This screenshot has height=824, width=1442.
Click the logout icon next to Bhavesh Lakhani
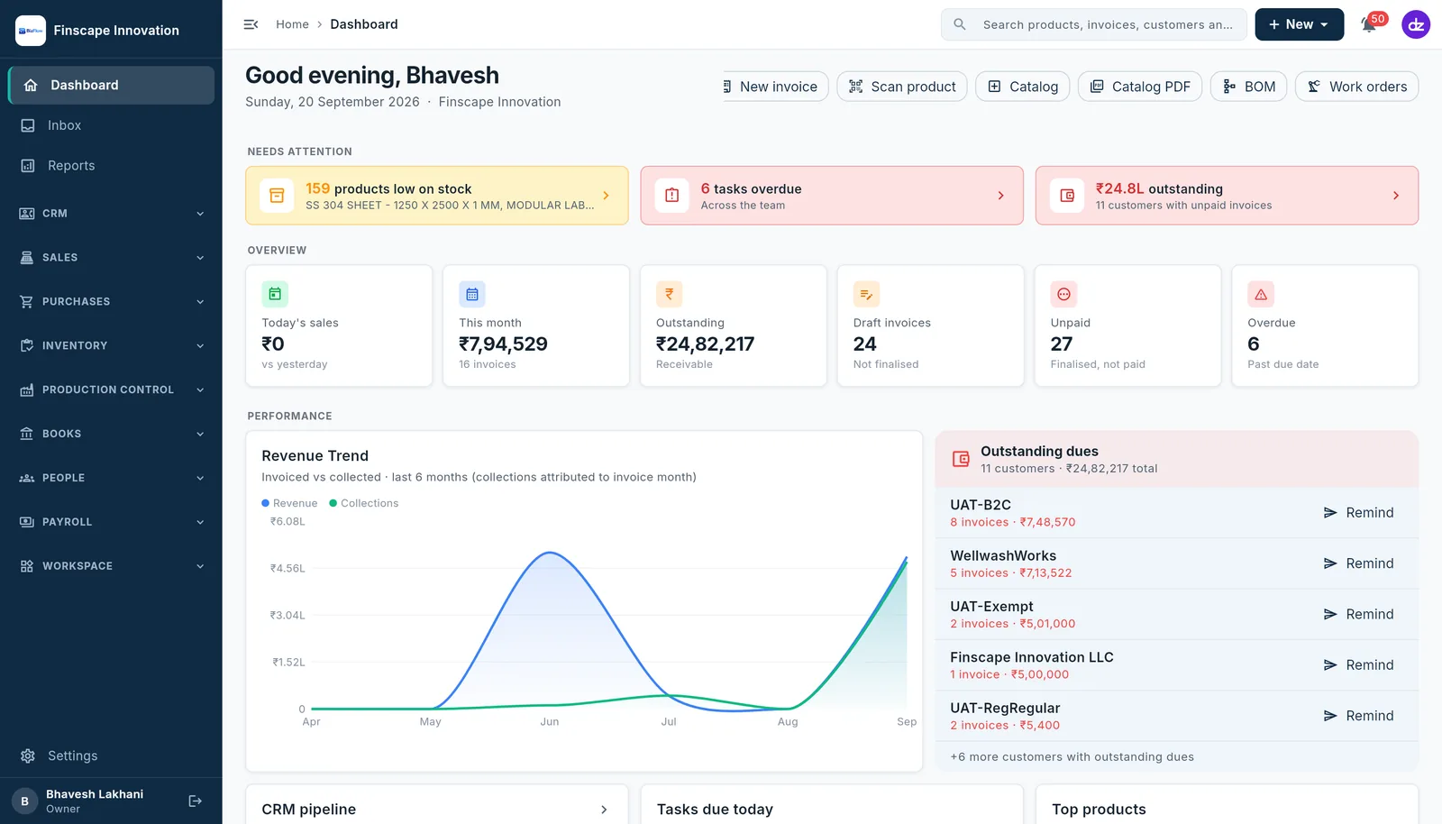click(x=195, y=801)
